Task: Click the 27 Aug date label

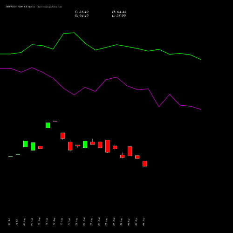Action: pos(106,222)
